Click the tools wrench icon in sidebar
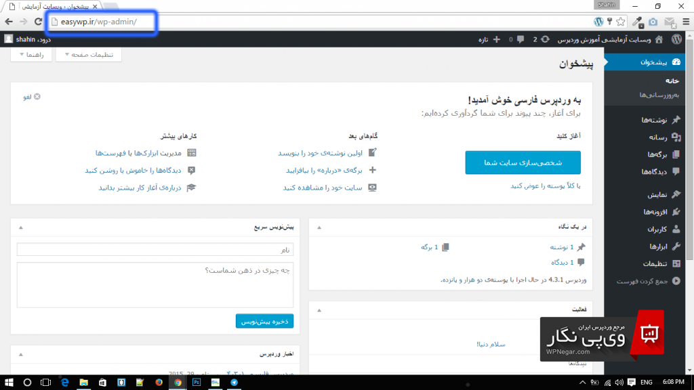 coord(676,246)
